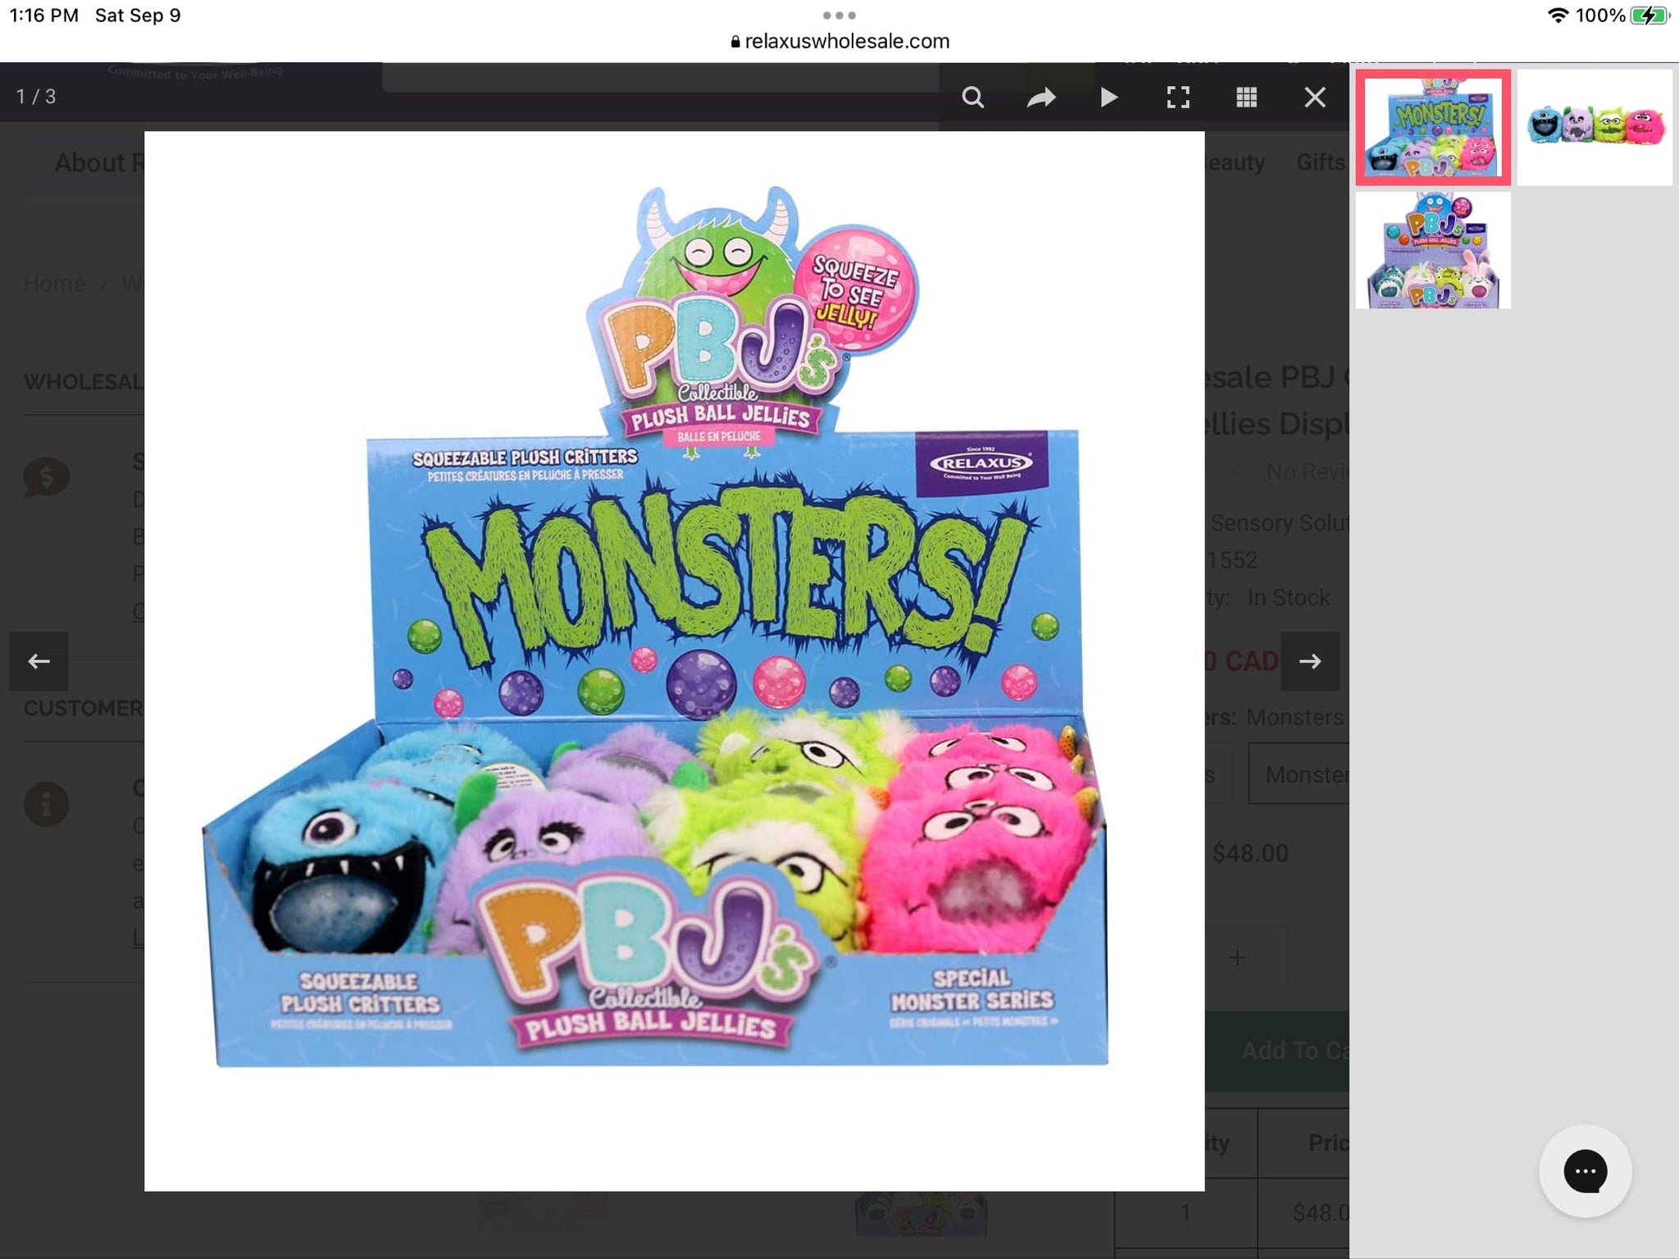
Task: Click the image counter 1 / 3
Action: pos(36,97)
